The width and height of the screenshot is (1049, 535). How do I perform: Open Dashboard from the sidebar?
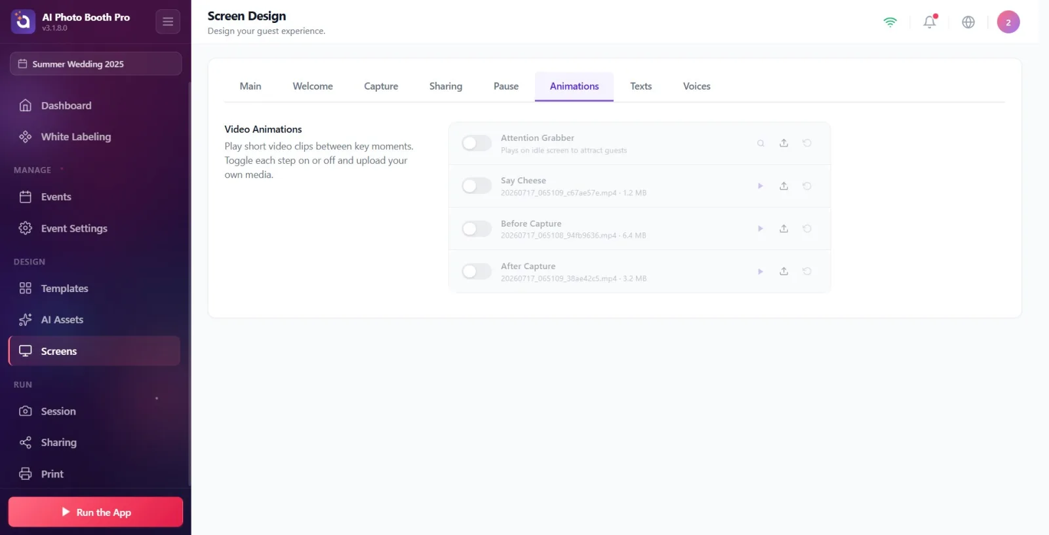click(94, 105)
